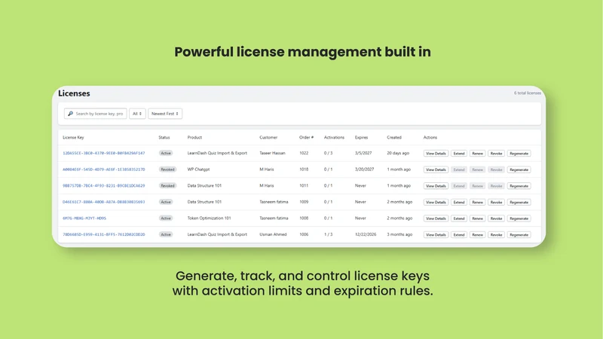Click View Details for order 1022
This screenshot has height=339, width=603.
point(436,154)
